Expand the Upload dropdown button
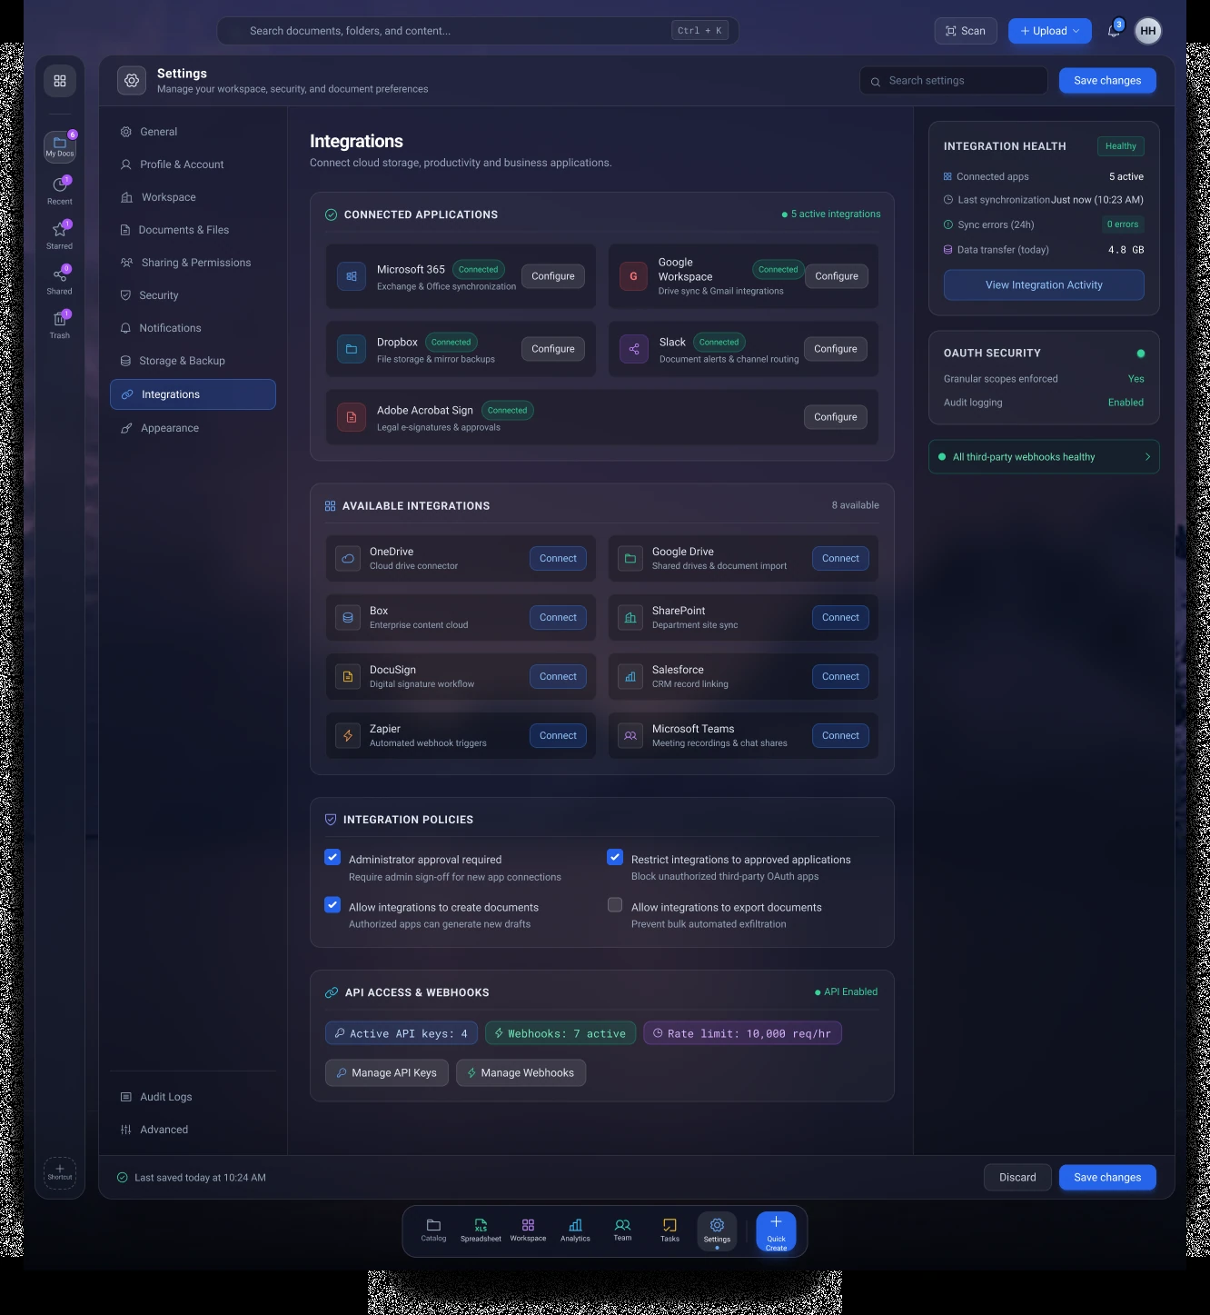Viewport: 1210px width, 1315px height. (x=1050, y=31)
